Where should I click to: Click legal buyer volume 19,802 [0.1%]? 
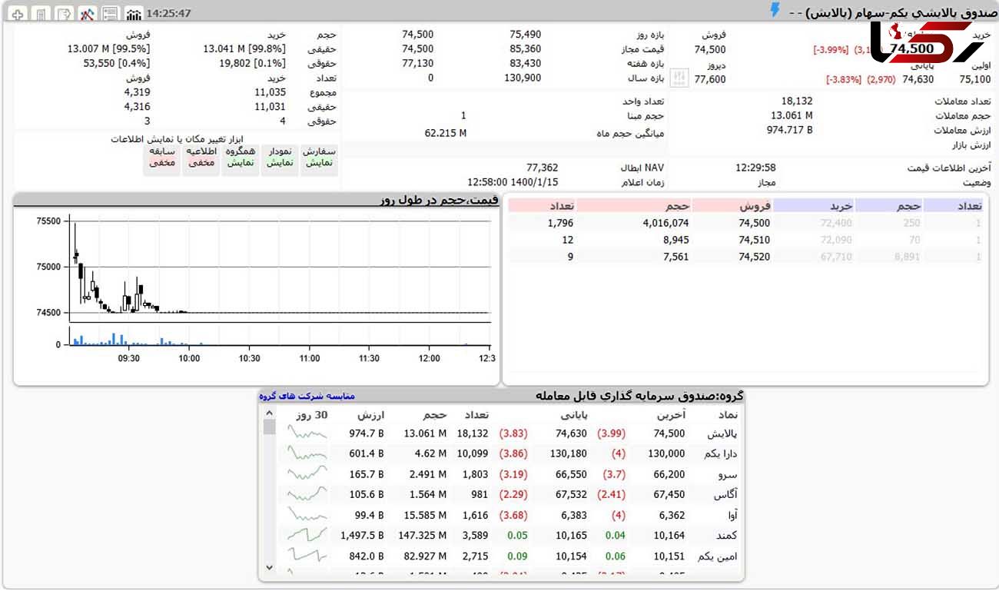[x=252, y=63]
